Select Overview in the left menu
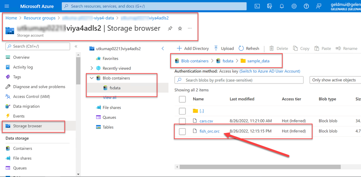This screenshot has width=361, height=177. pyautogui.click(x=21, y=57)
